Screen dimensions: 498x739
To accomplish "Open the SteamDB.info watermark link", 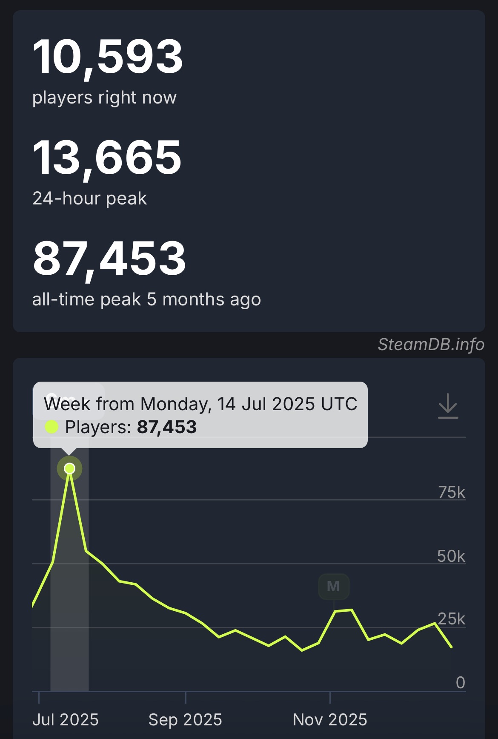I will tap(431, 344).
